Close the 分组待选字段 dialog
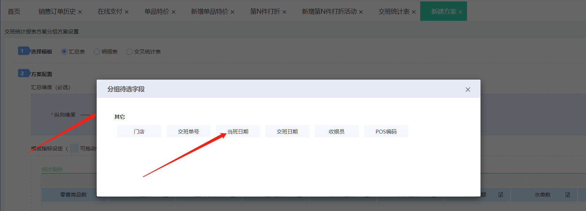Screen dimensions: 586x211 (x=468, y=89)
